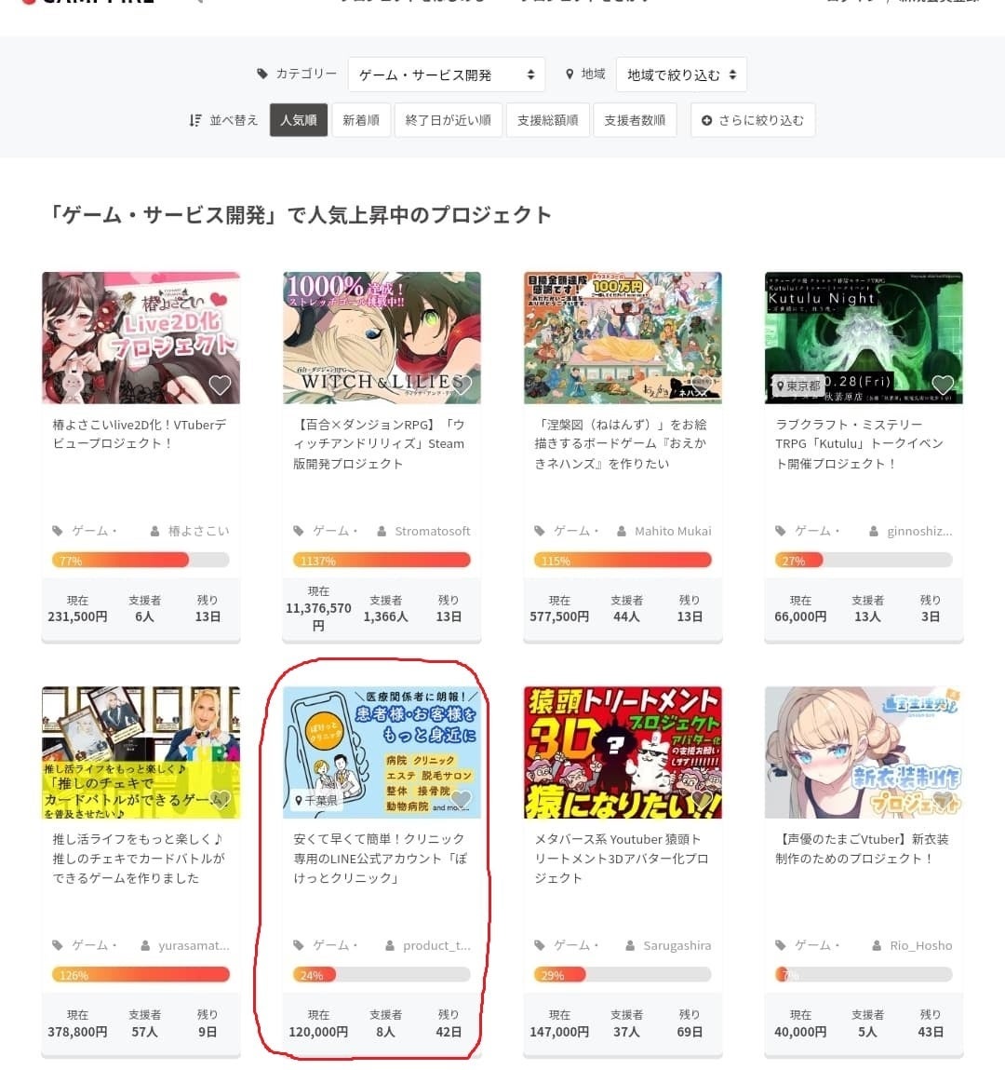
Task: Click heart icon on Witch & Lilies thumbnail
Action: click(x=461, y=386)
